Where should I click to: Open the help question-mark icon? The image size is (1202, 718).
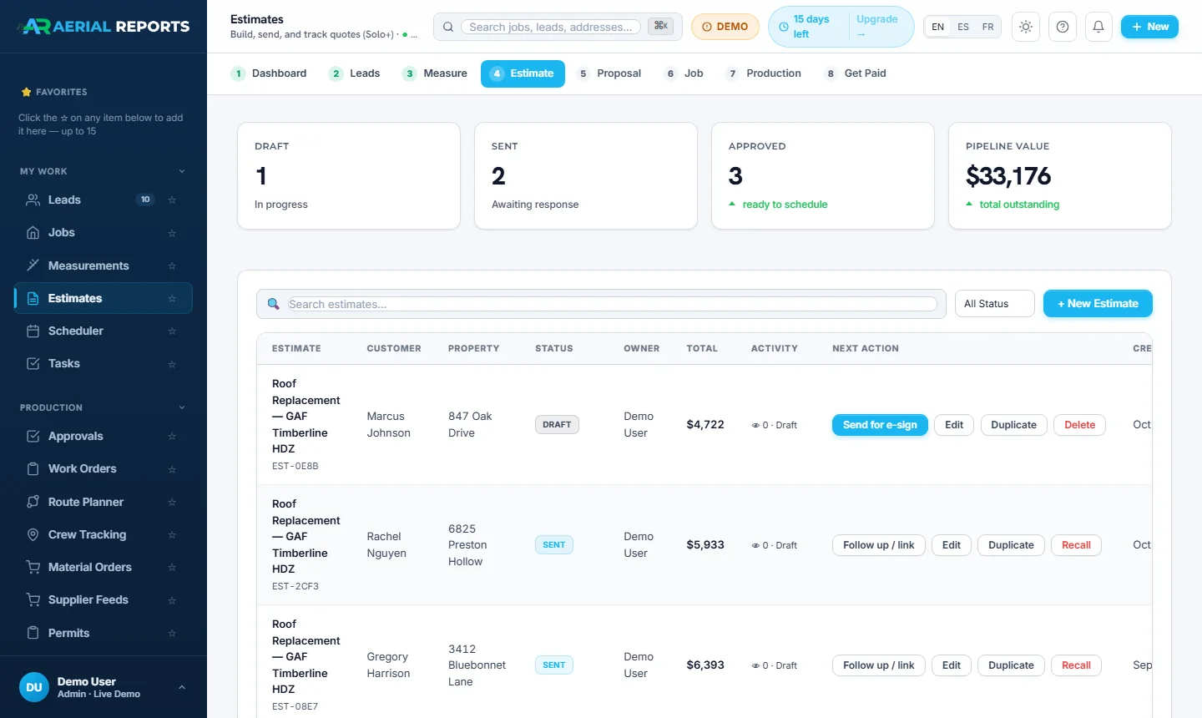[x=1063, y=27]
